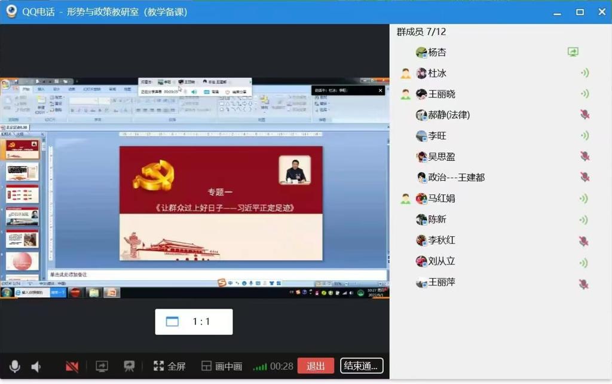The width and height of the screenshot is (612, 384).
Task: Click the green signal strength bars
Action: pos(259,367)
